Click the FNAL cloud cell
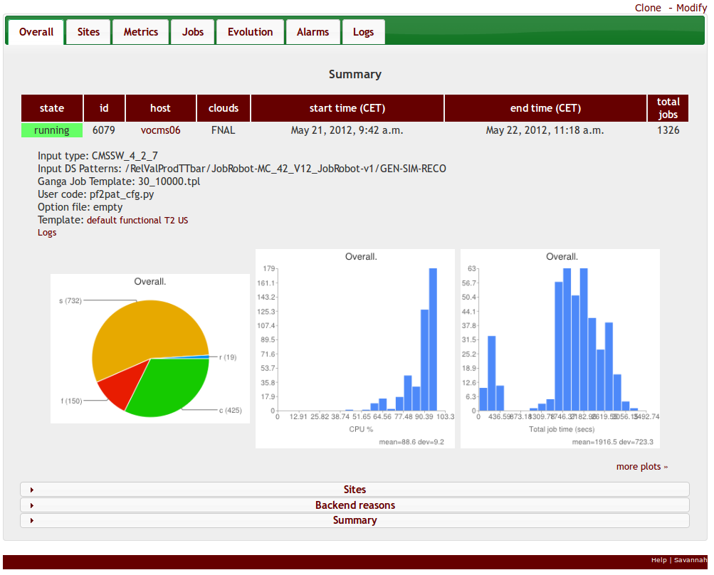The height and width of the screenshot is (575, 714). tap(223, 130)
